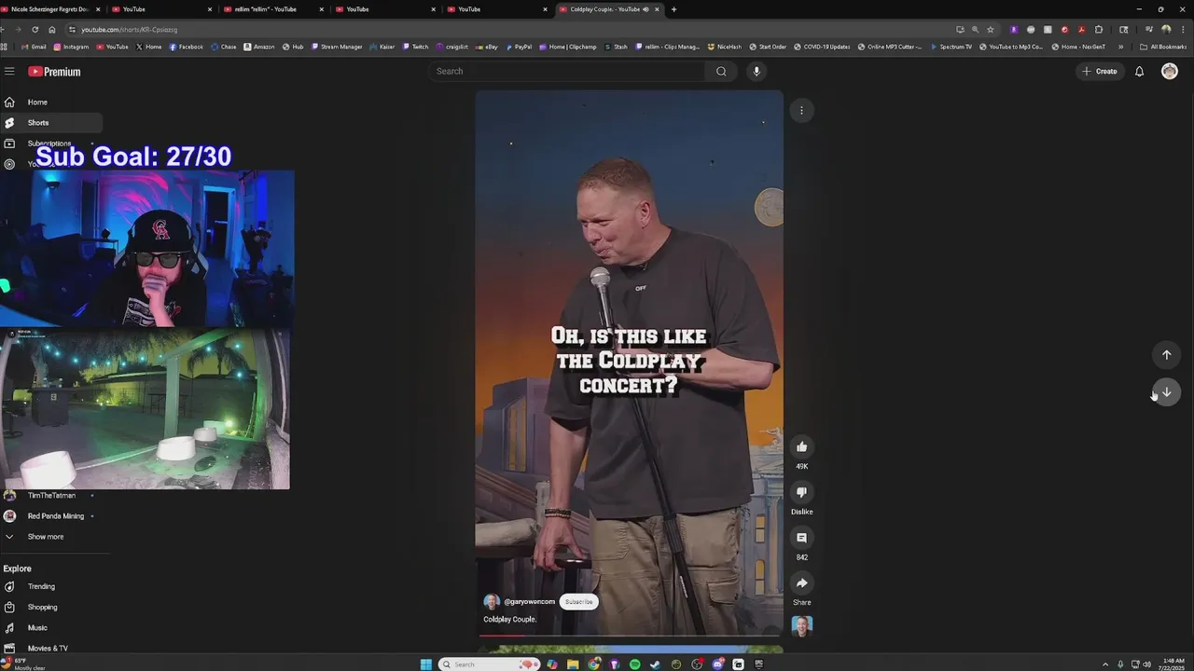Share this Short

801,583
